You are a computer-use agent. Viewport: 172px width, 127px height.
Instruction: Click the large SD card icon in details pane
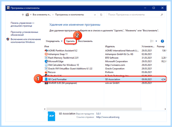(x=51, y=116)
